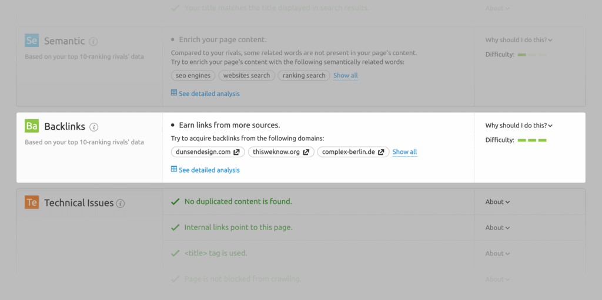
Task: Click the green Ba Backlinks badge
Action: coord(32,126)
